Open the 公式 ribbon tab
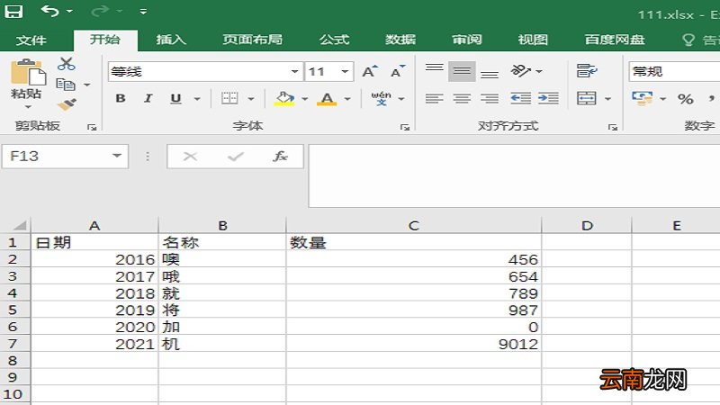 click(x=334, y=40)
